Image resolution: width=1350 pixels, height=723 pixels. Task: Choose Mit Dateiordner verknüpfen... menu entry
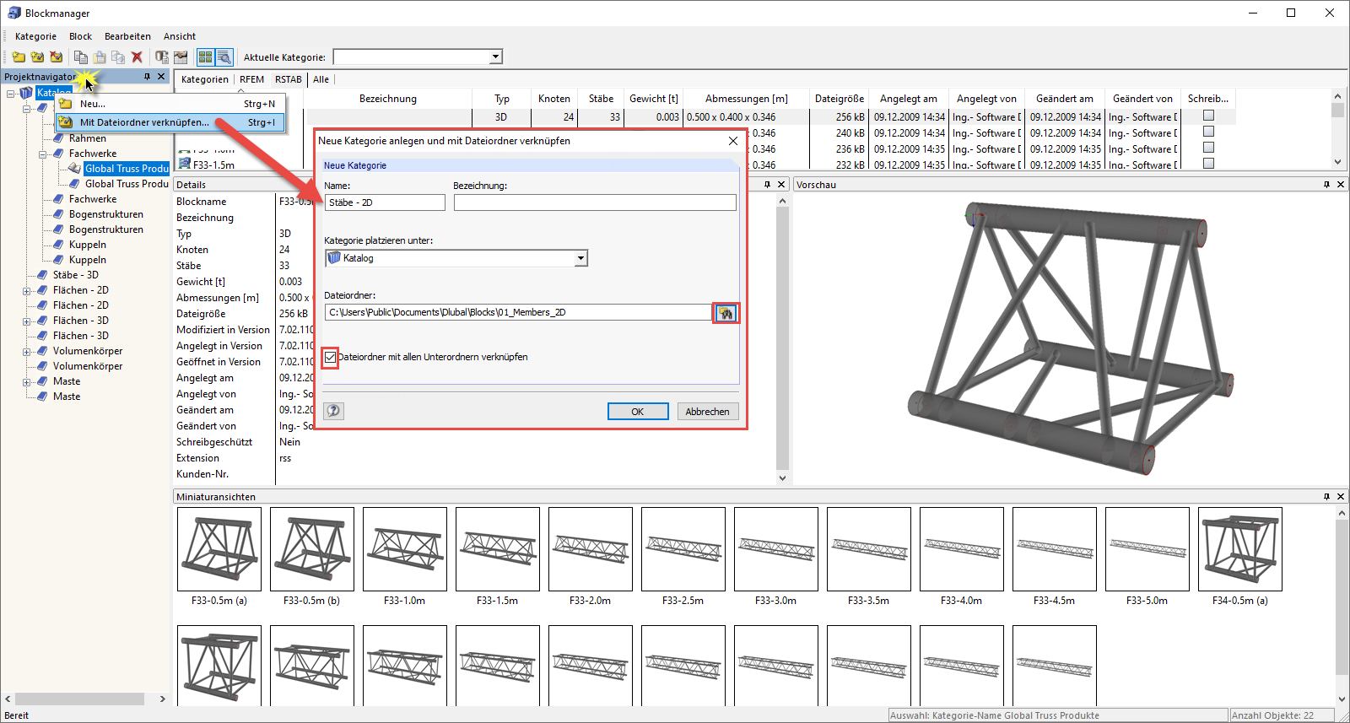tap(170, 122)
